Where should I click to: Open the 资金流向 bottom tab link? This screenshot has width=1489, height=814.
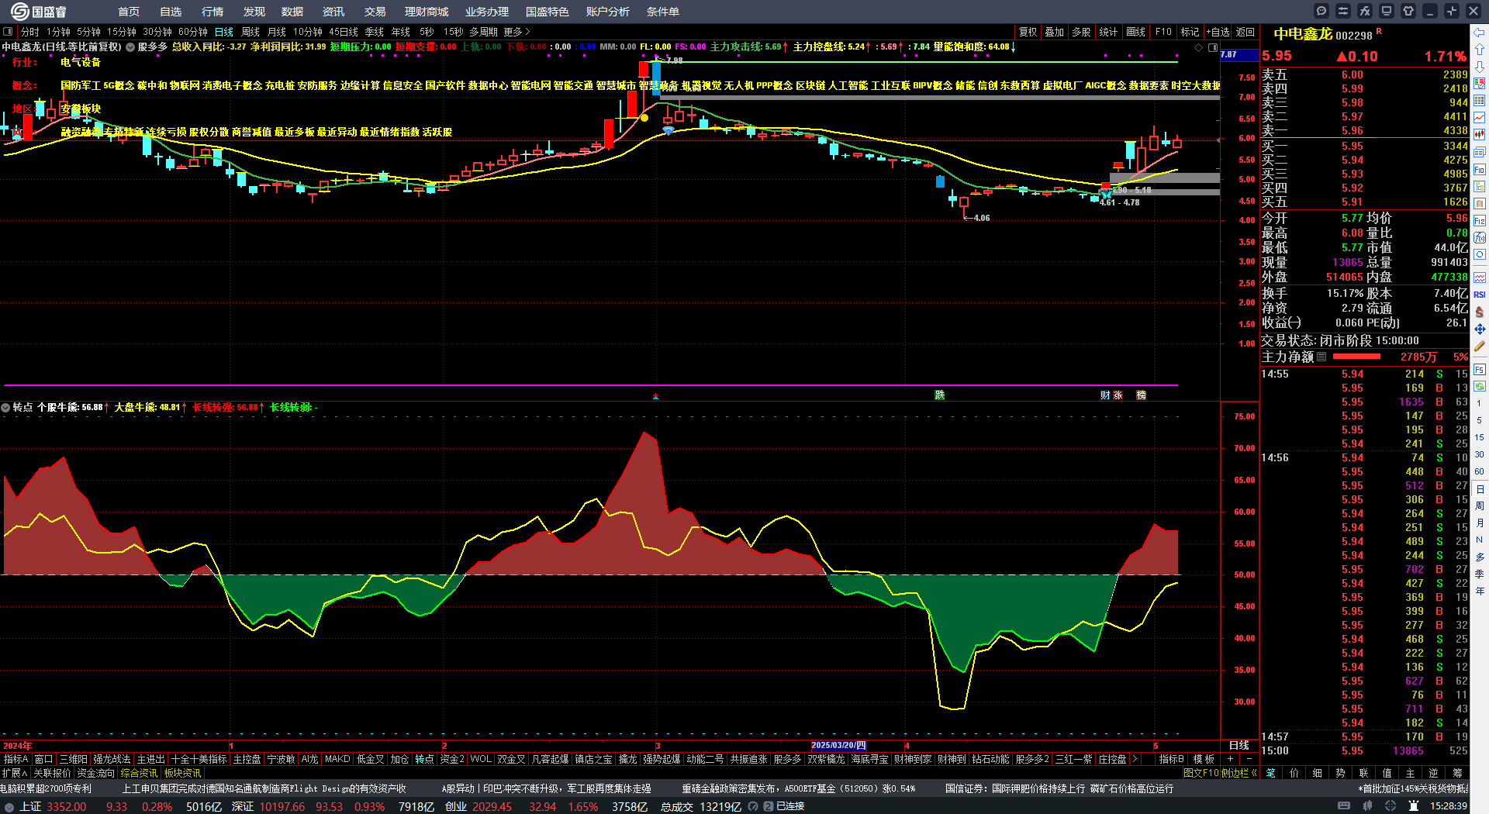pos(96,773)
